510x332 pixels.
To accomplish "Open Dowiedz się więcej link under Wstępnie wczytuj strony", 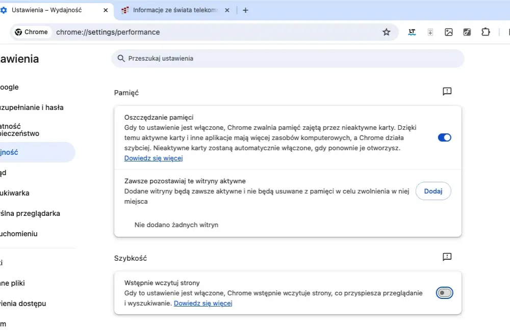I will 203,303.
